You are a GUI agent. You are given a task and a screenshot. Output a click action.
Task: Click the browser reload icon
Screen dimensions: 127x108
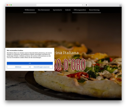pyautogui.click(x=83, y=5)
